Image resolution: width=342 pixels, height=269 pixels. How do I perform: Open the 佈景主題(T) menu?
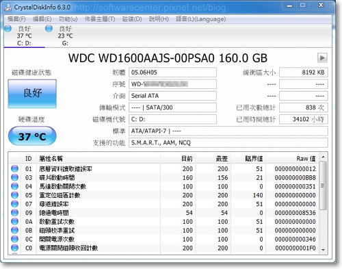[x=100, y=19]
